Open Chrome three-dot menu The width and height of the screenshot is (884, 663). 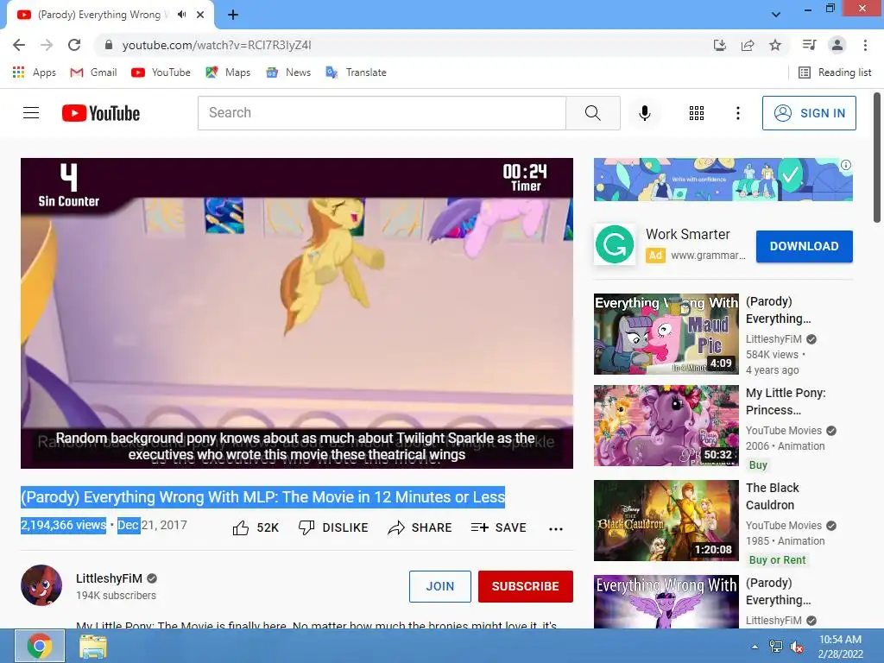pos(865,45)
